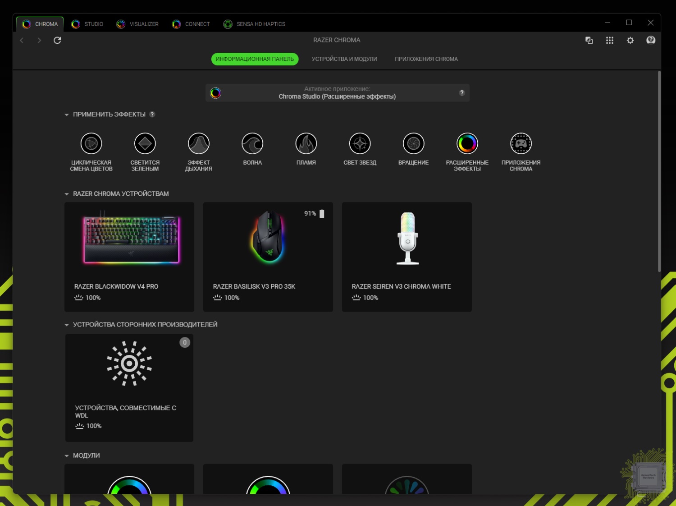Screen dimensions: 676x506
Task: Apply the Вращение wheel effect
Action: (x=413, y=144)
